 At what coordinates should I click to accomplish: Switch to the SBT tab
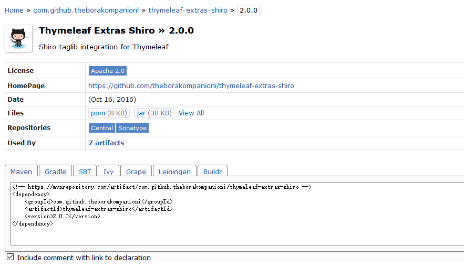(85, 171)
